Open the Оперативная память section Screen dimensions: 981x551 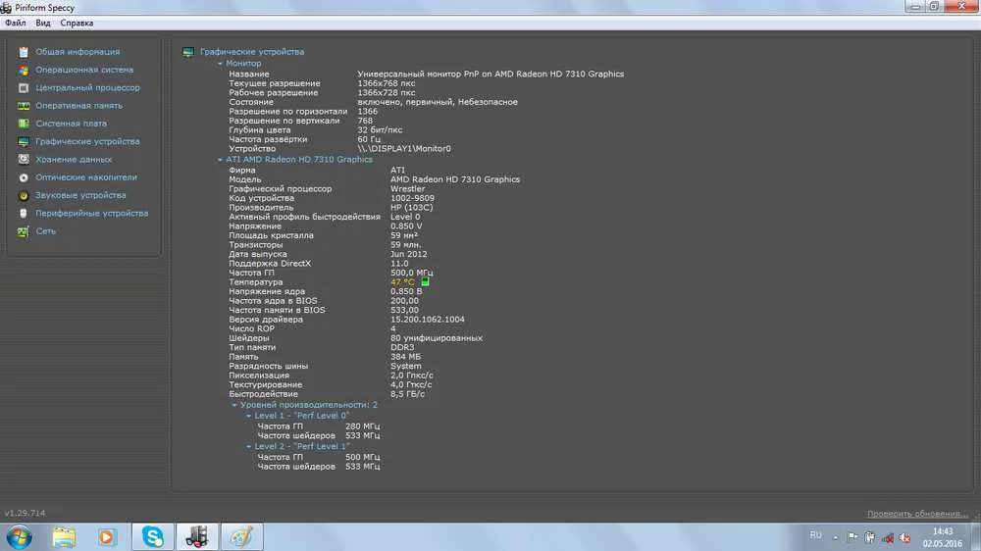(78, 106)
